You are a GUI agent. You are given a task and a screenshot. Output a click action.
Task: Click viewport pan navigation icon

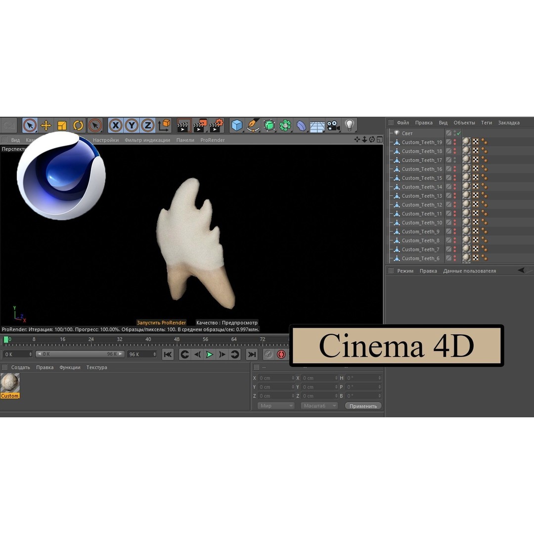point(357,139)
